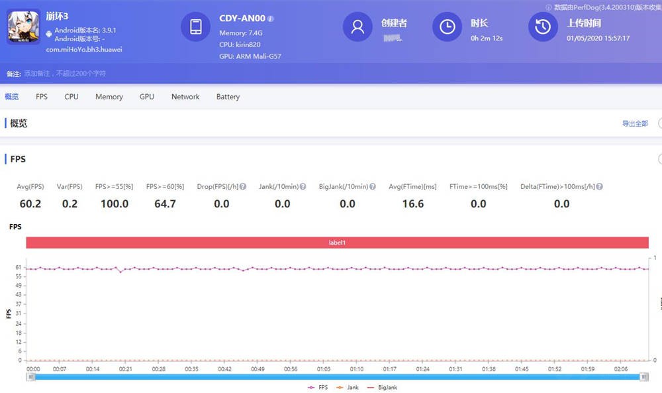
Task: Click the 时长 clock icon
Action: pos(447,28)
